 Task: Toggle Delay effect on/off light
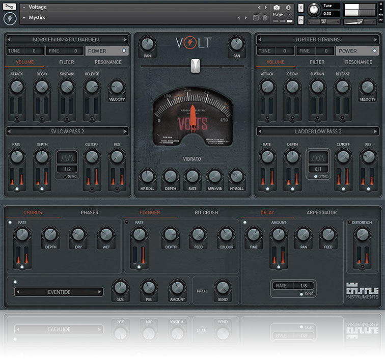(245, 223)
